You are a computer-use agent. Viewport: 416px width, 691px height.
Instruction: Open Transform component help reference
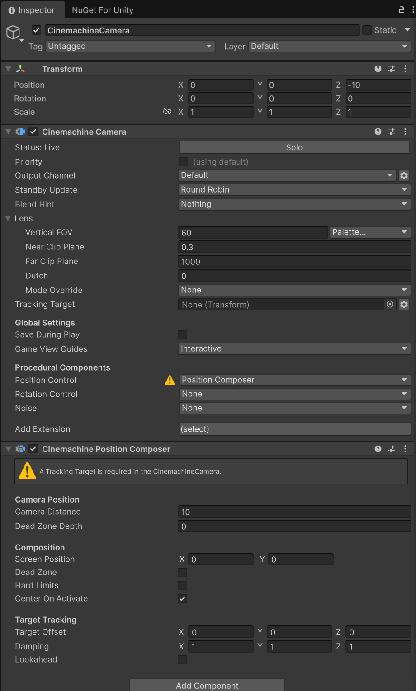click(x=378, y=69)
